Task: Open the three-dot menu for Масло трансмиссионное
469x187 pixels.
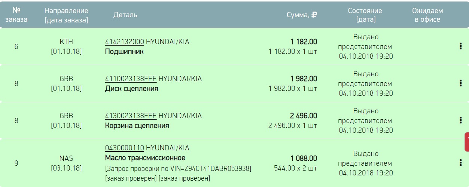Action: click(460, 163)
